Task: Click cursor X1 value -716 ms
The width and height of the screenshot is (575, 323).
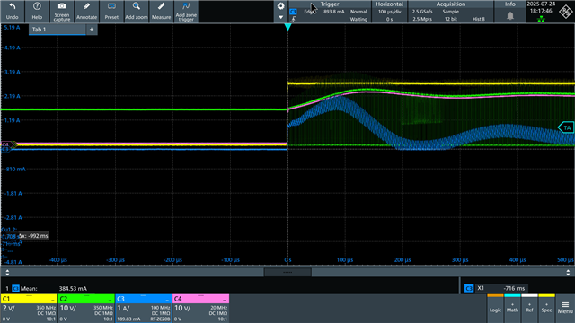Action: (514, 289)
